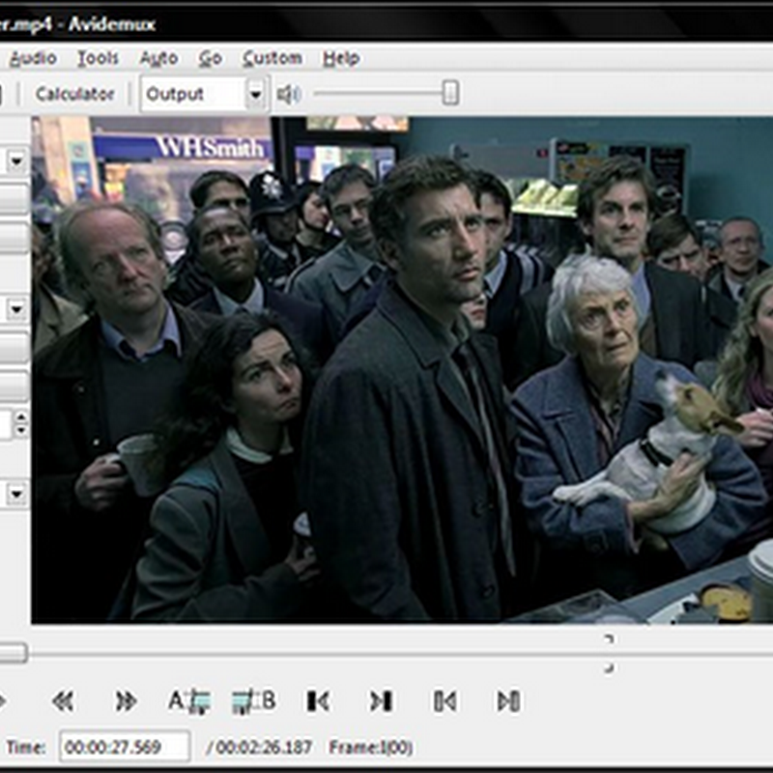Open the Tools menu

click(98, 58)
